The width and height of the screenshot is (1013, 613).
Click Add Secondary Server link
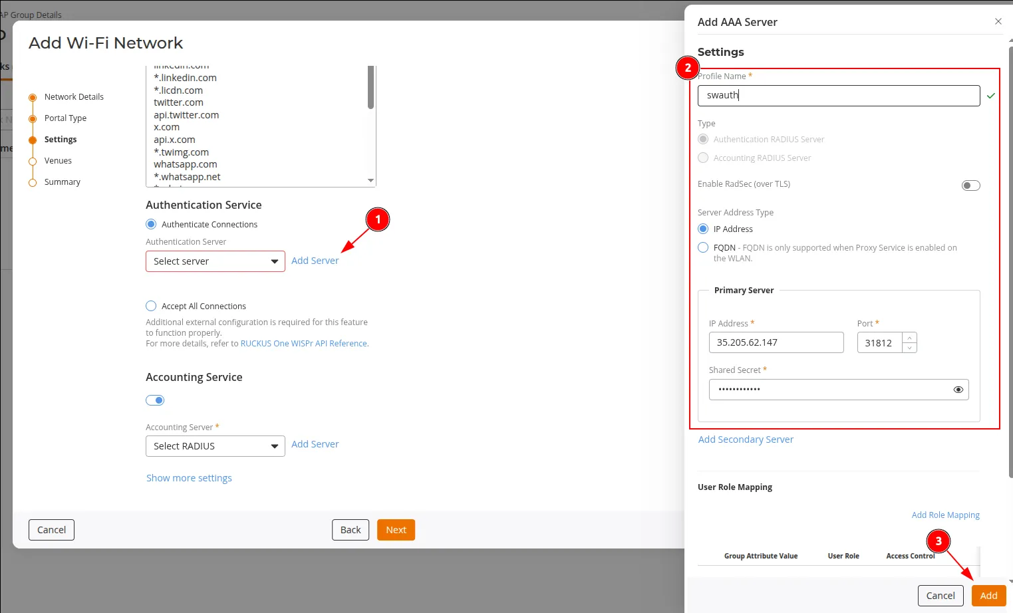click(746, 439)
